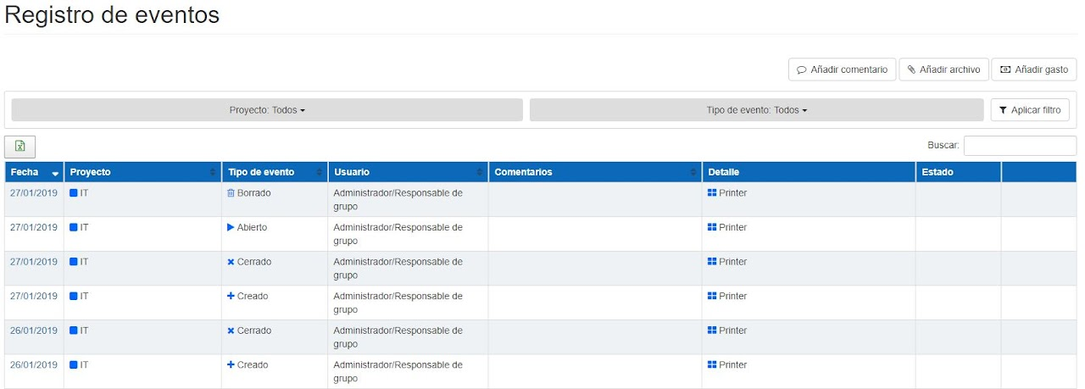Sort by the Comentarios column header
This screenshot has height=389, width=1085.
pos(593,172)
